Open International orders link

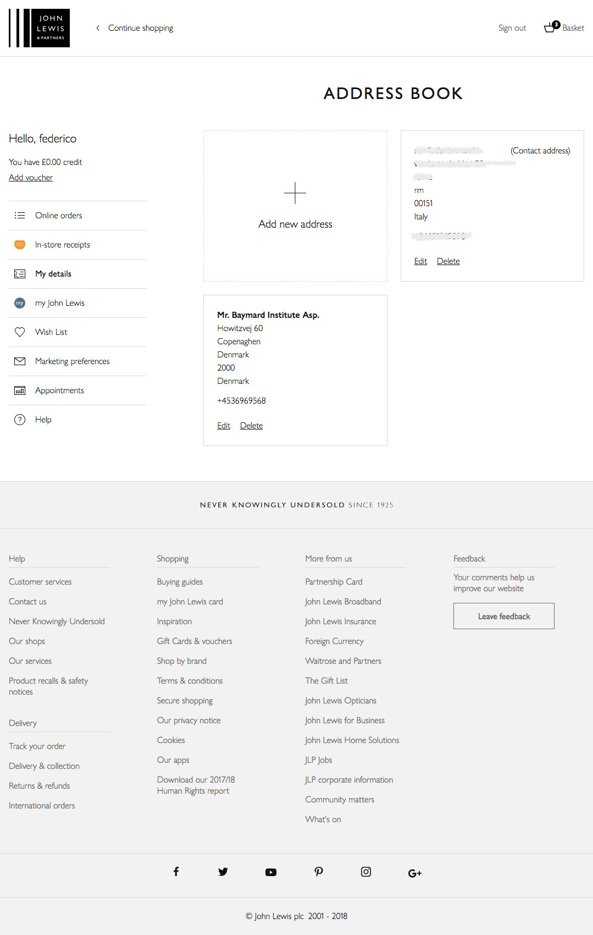(x=42, y=806)
